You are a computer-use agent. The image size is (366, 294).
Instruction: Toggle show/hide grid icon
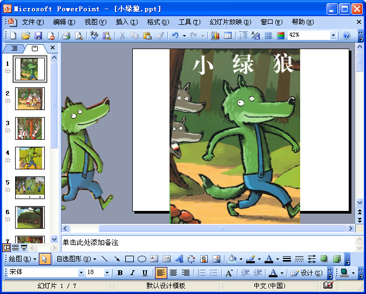[x=268, y=36]
